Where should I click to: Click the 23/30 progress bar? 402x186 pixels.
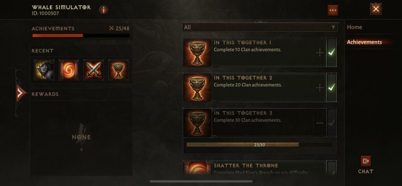coord(260,145)
